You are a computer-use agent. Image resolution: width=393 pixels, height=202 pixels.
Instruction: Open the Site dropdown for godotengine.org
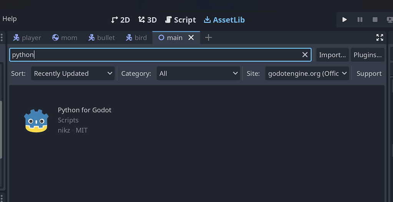click(x=307, y=74)
